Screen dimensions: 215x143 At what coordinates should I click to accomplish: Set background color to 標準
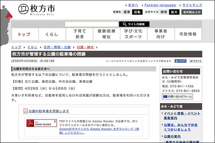pyautogui.click(x=127, y=12)
